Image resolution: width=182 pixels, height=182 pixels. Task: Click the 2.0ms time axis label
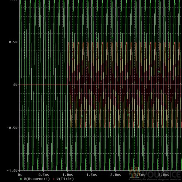(x=116, y=175)
